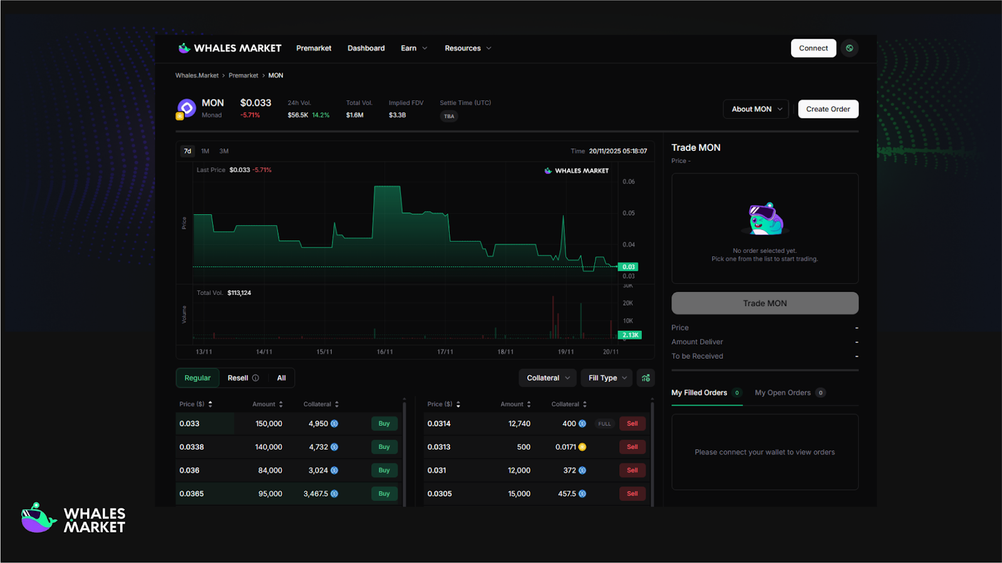Open the chart view toggle icon beside Fill Type
1002x563 pixels.
pyautogui.click(x=646, y=378)
